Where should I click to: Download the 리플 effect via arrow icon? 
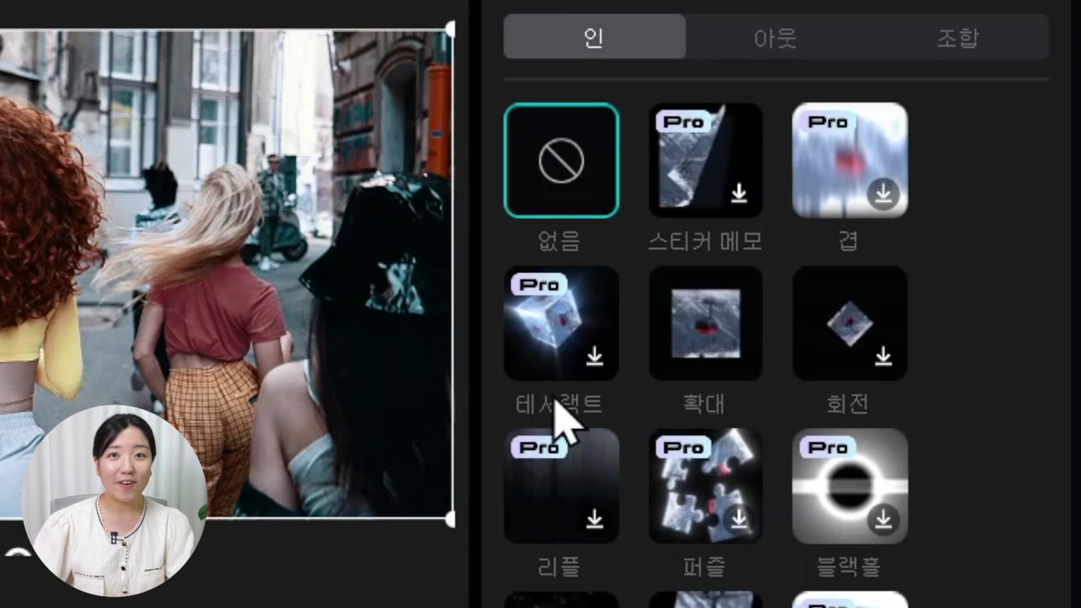[x=594, y=519]
